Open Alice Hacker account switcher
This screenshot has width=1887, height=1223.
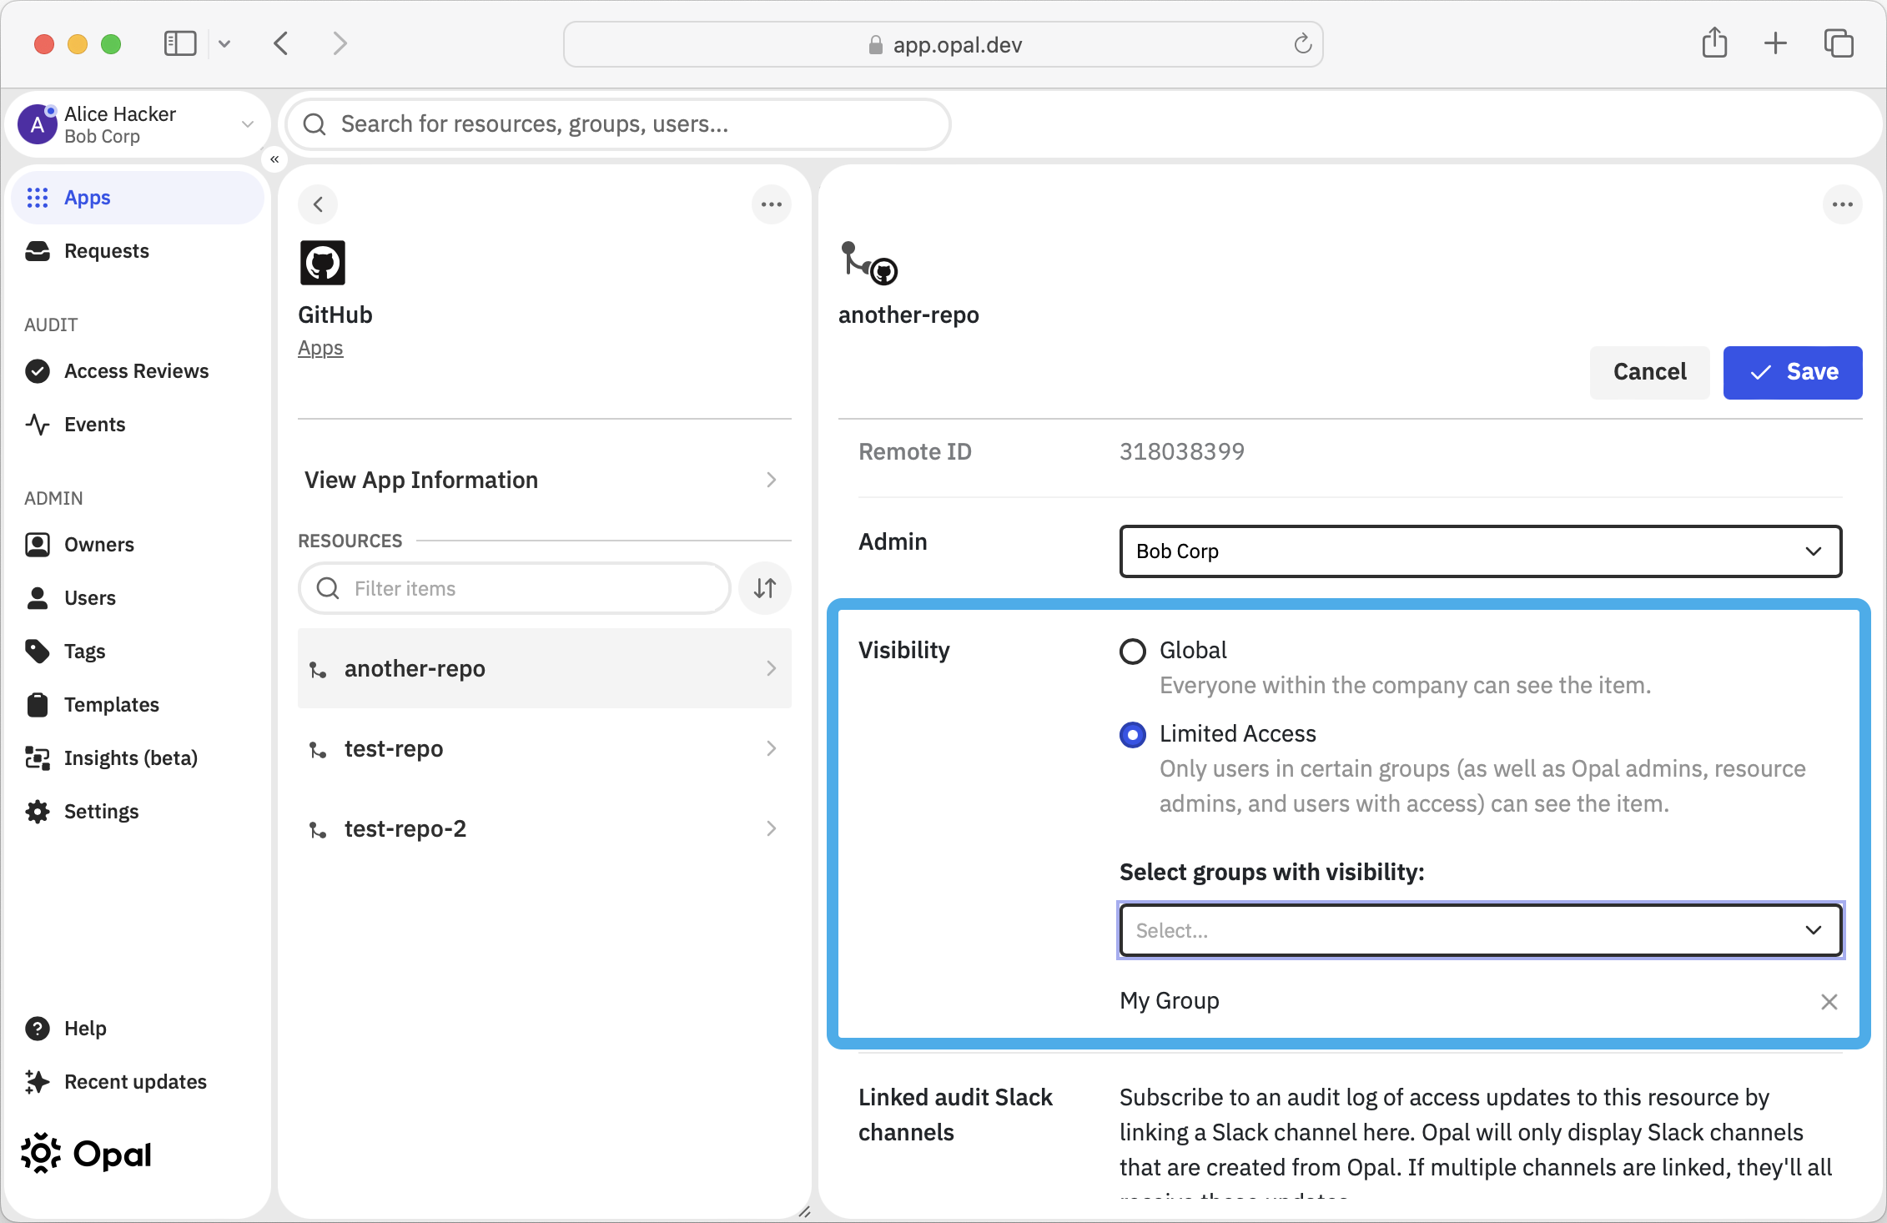pos(138,124)
